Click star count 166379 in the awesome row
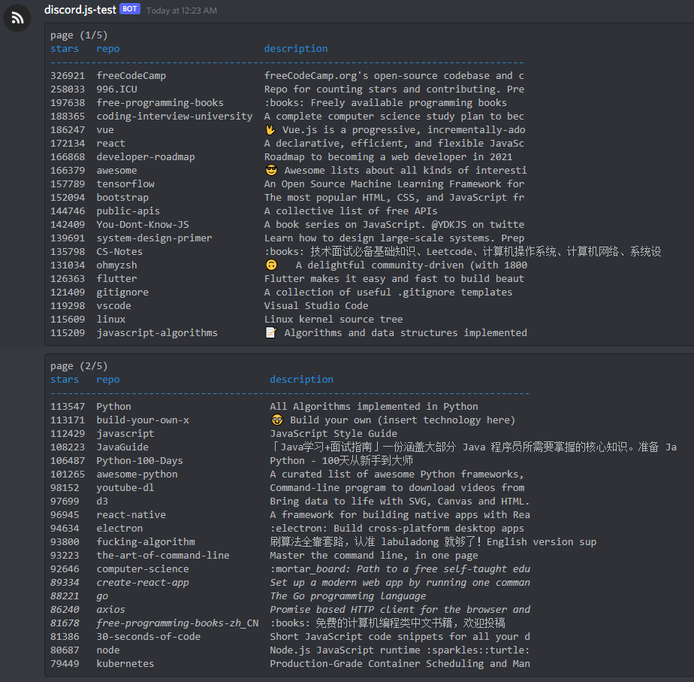The height and width of the screenshot is (682, 694). click(68, 171)
